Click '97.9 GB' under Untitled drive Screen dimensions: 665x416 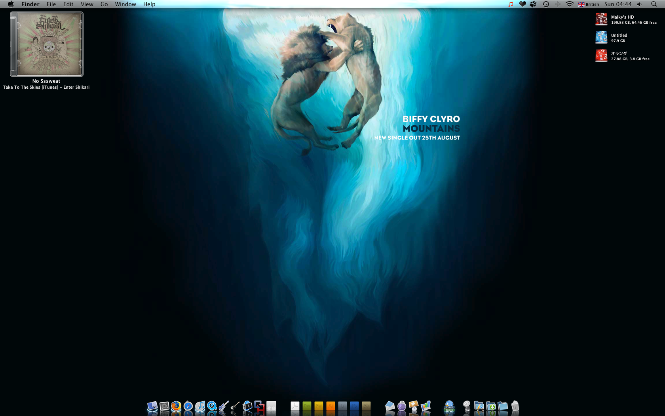(618, 41)
